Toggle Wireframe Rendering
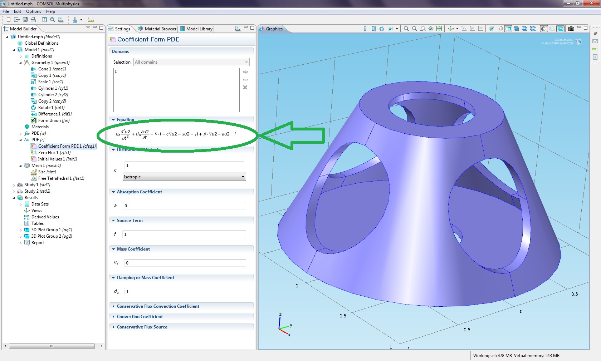Screen dimensions: 601x361 tap(561, 29)
